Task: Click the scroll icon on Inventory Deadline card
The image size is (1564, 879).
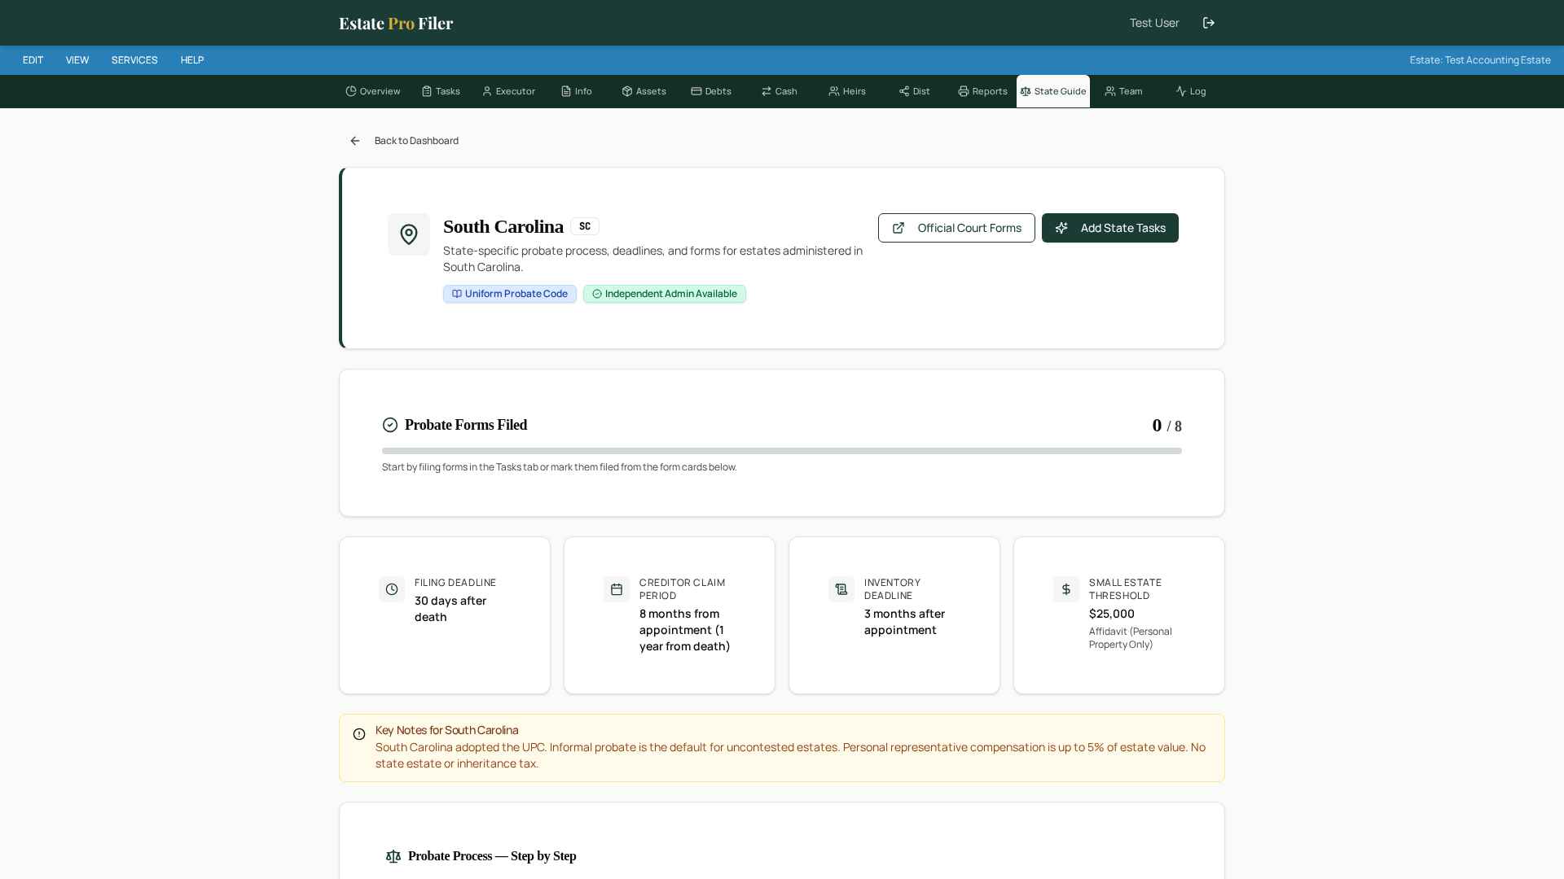Action: pyautogui.click(x=841, y=589)
